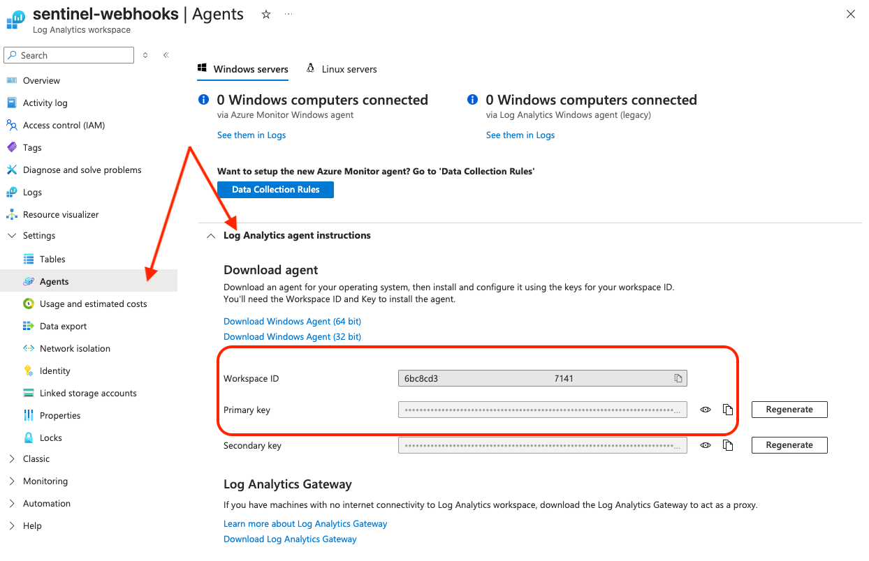Click the Diagnose and solve problems icon

click(11, 170)
